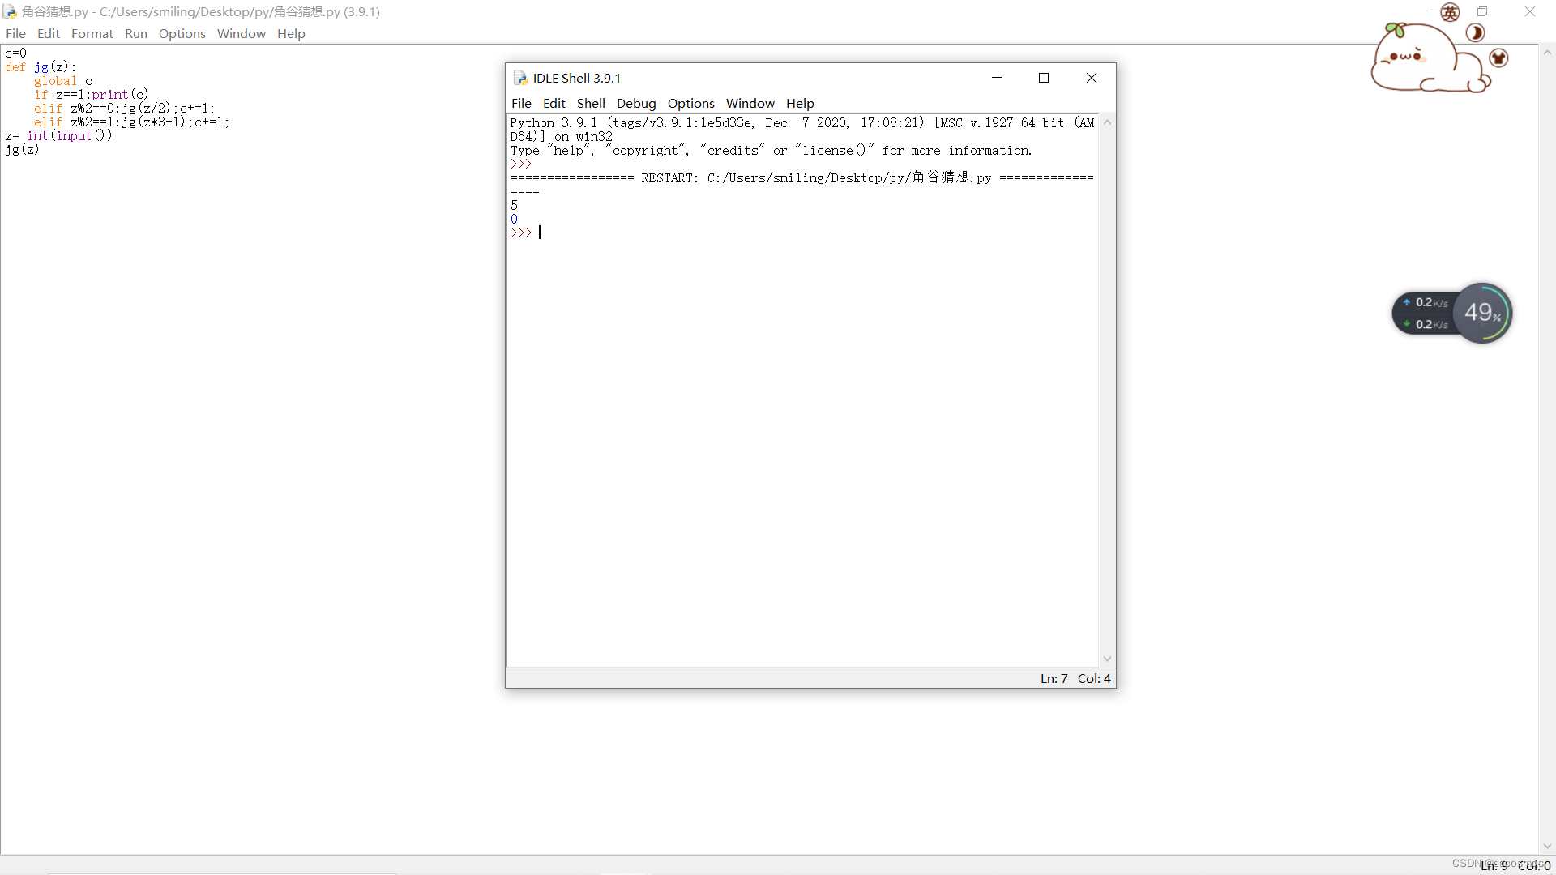Open Window menu in IDLE Shell
This screenshot has height=875, width=1556.
750,103
